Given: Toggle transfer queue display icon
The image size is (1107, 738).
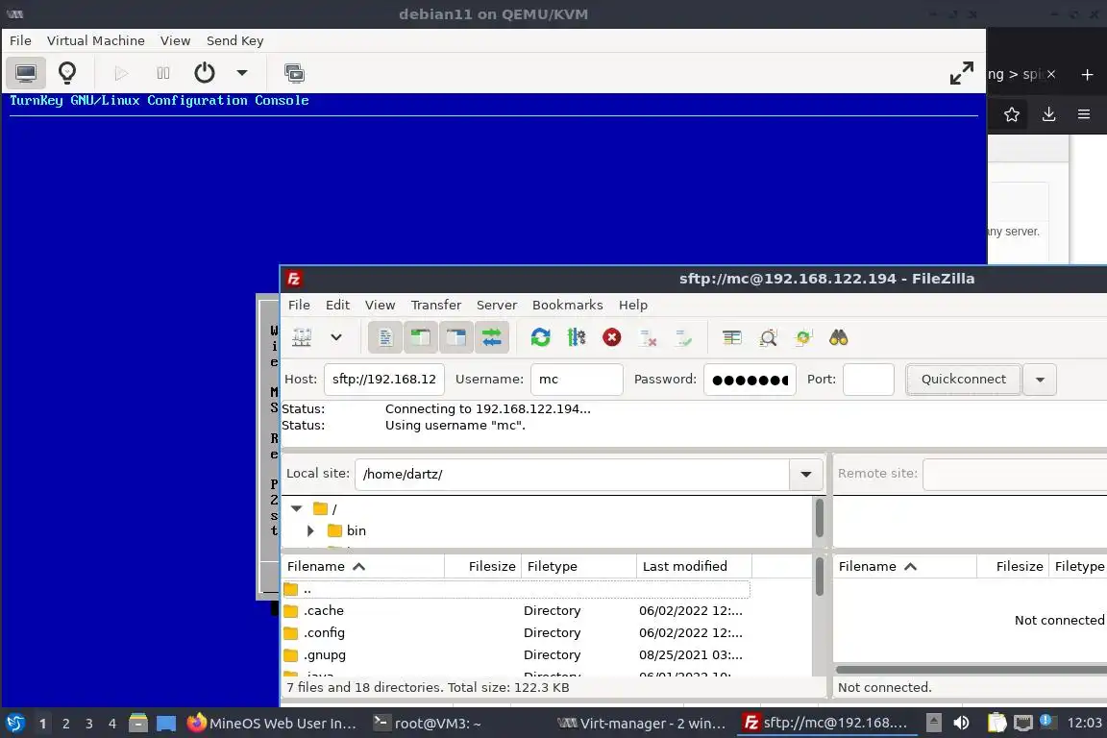Looking at the screenshot, I should point(492,337).
